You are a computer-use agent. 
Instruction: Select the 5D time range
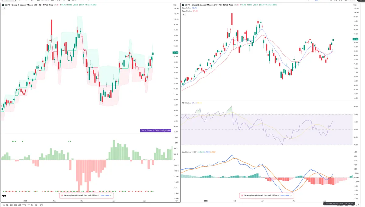(7, 205)
